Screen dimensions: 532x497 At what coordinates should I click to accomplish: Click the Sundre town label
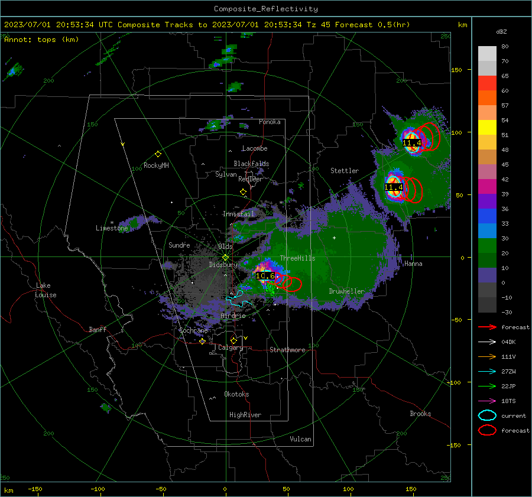coord(179,245)
